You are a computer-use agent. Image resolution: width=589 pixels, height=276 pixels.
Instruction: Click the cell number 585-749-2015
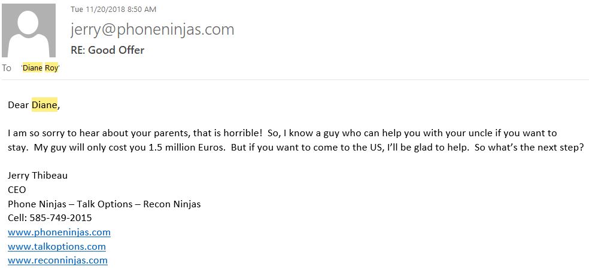click(x=60, y=218)
